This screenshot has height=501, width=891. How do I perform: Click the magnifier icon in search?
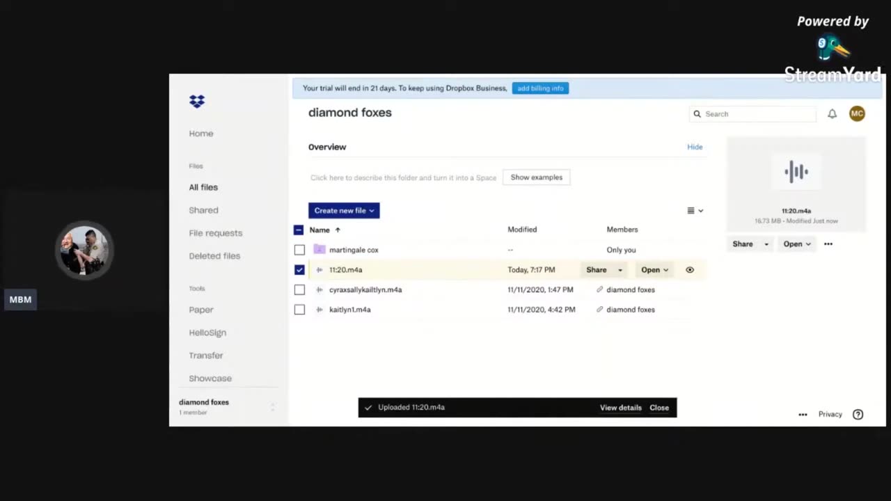point(697,114)
